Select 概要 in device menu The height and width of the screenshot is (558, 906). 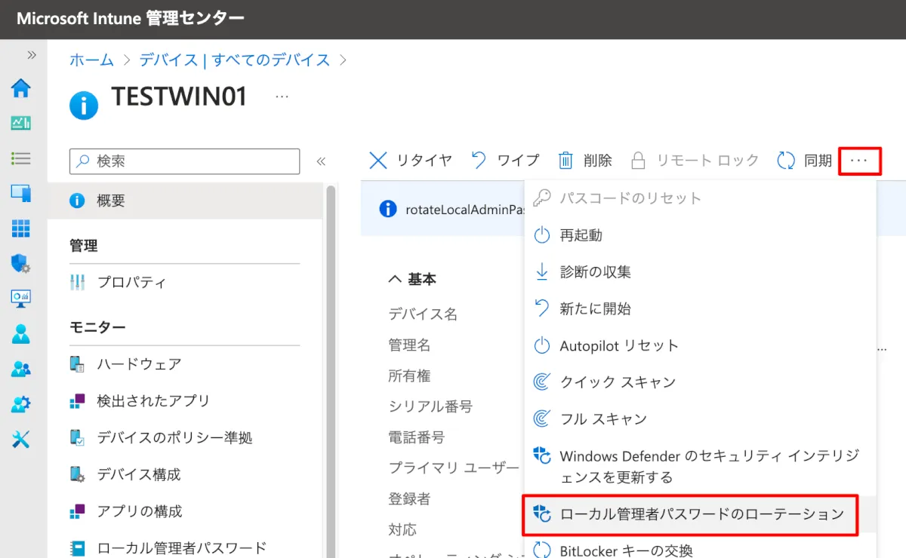tap(185, 201)
